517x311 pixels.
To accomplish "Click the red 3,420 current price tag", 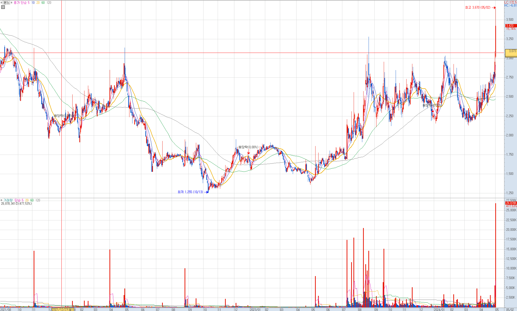I will (x=511, y=26).
